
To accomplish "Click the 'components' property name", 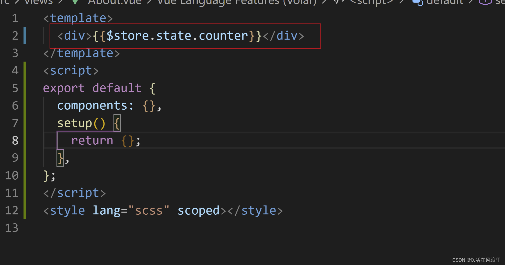I will [x=92, y=106].
